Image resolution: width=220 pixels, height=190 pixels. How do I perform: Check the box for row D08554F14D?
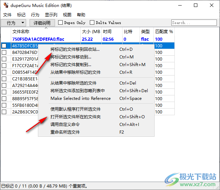click(4, 72)
